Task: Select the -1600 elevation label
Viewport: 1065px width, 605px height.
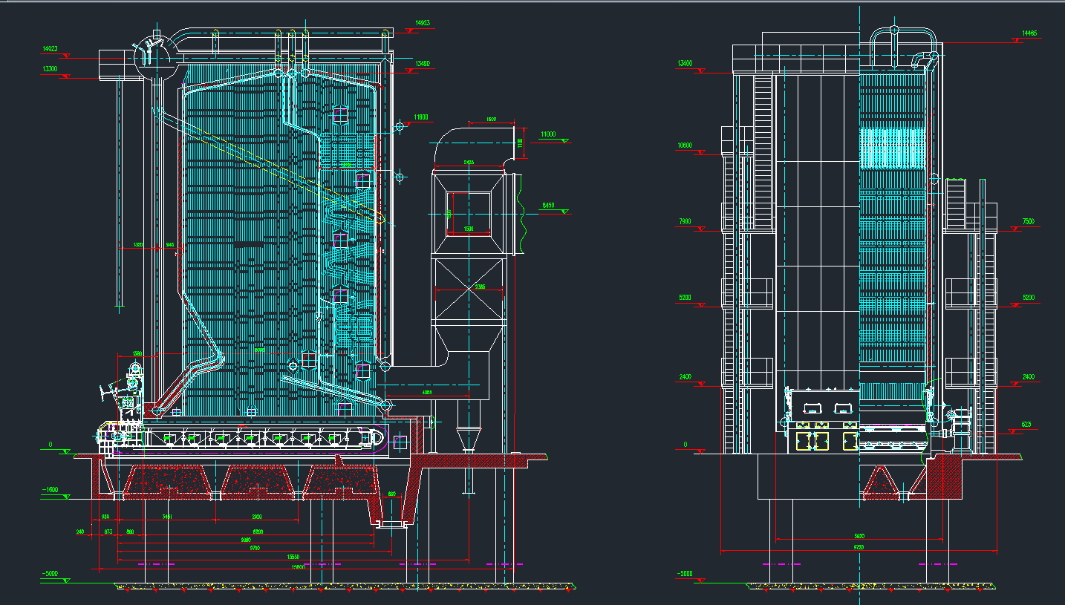Action: coord(49,491)
